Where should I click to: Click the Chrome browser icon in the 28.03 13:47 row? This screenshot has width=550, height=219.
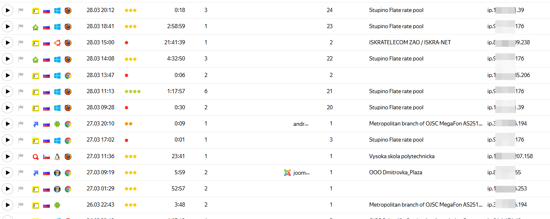tap(68, 75)
